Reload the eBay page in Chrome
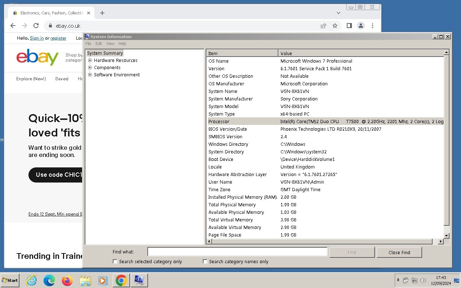461x288 pixels. (x=36, y=26)
